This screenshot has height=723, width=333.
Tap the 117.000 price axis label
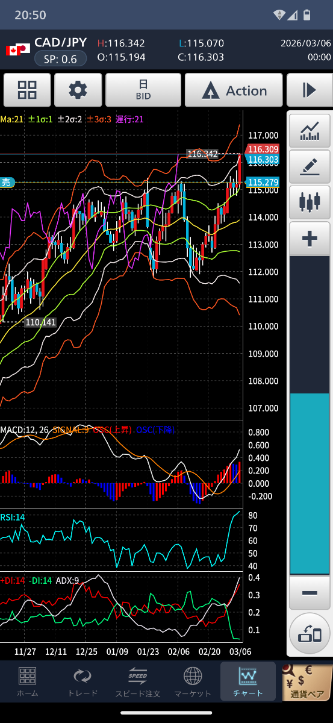263,136
